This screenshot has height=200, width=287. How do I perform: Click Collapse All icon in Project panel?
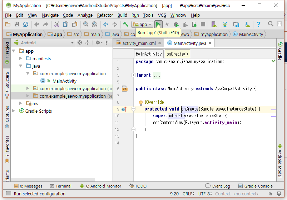[x=88, y=42]
